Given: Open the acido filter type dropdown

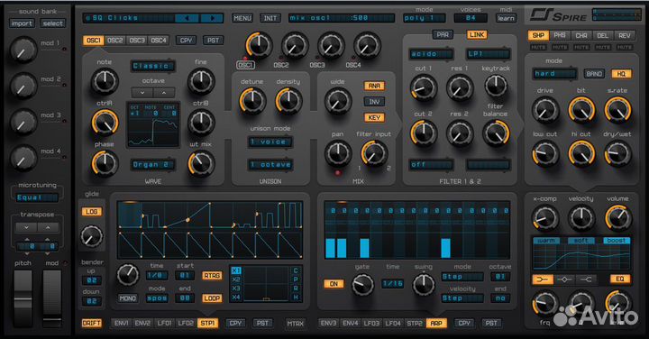Looking at the screenshot, I should [x=431, y=54].
